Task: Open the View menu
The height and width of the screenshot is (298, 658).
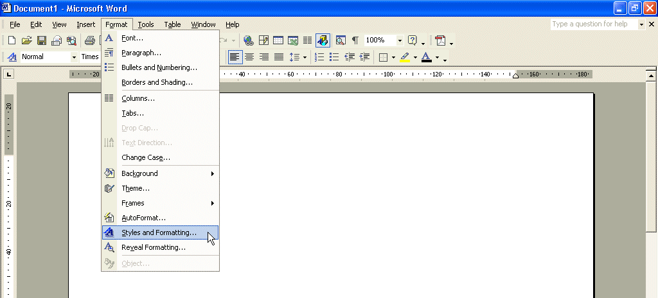Action: (x=59, y=24)
